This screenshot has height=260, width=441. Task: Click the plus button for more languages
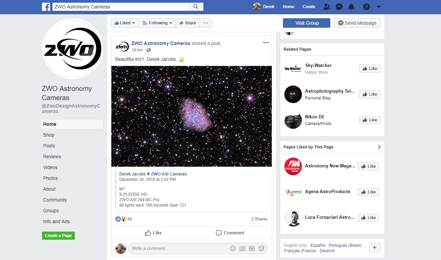[374, 247]
